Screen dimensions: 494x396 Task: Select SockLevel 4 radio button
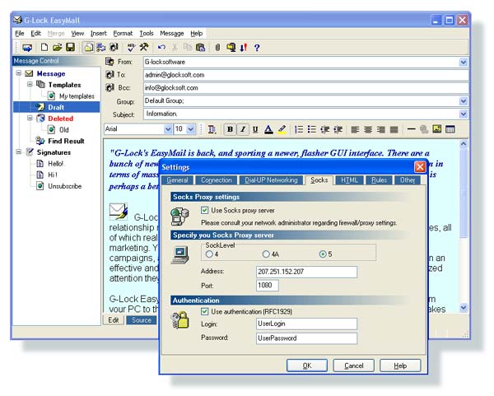coord(209,254)
